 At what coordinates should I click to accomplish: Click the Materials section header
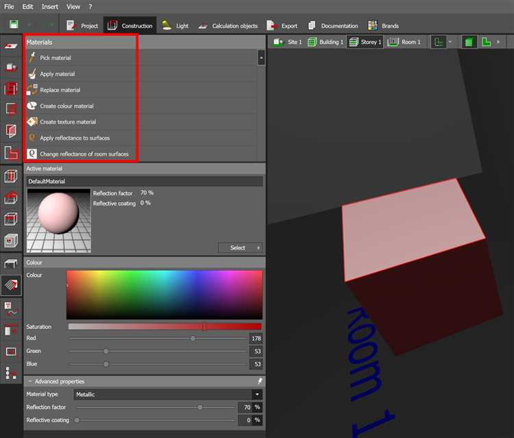click(80, 42)
